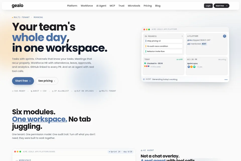Click the blue R attendee avatar
This screenshot has width=241, height=161.
189,67
